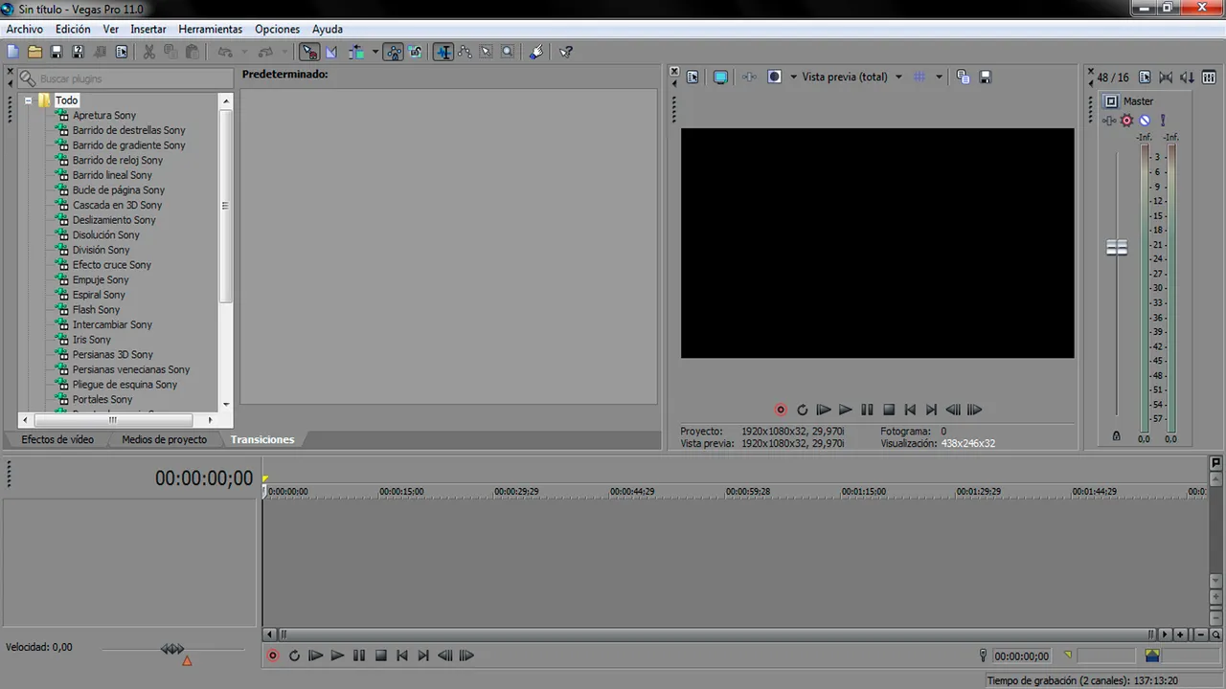
Task: Click the record button in timeline transport
Action: pyautogui.click(x=273, y=656)
